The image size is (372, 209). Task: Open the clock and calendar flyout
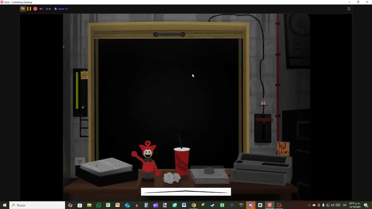point(355,205)
